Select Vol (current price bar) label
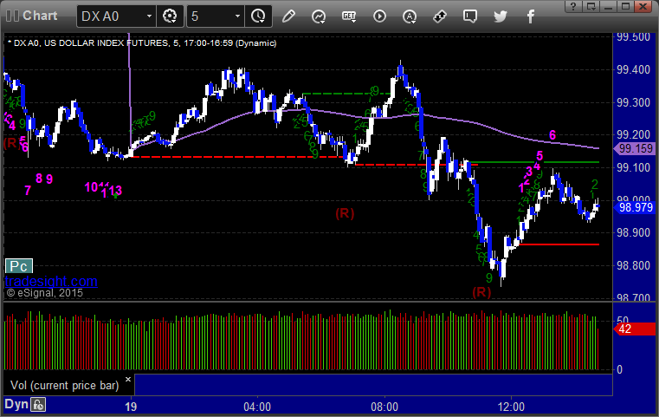The height and width of the screenshot is (417, 659). click(64, 386)
